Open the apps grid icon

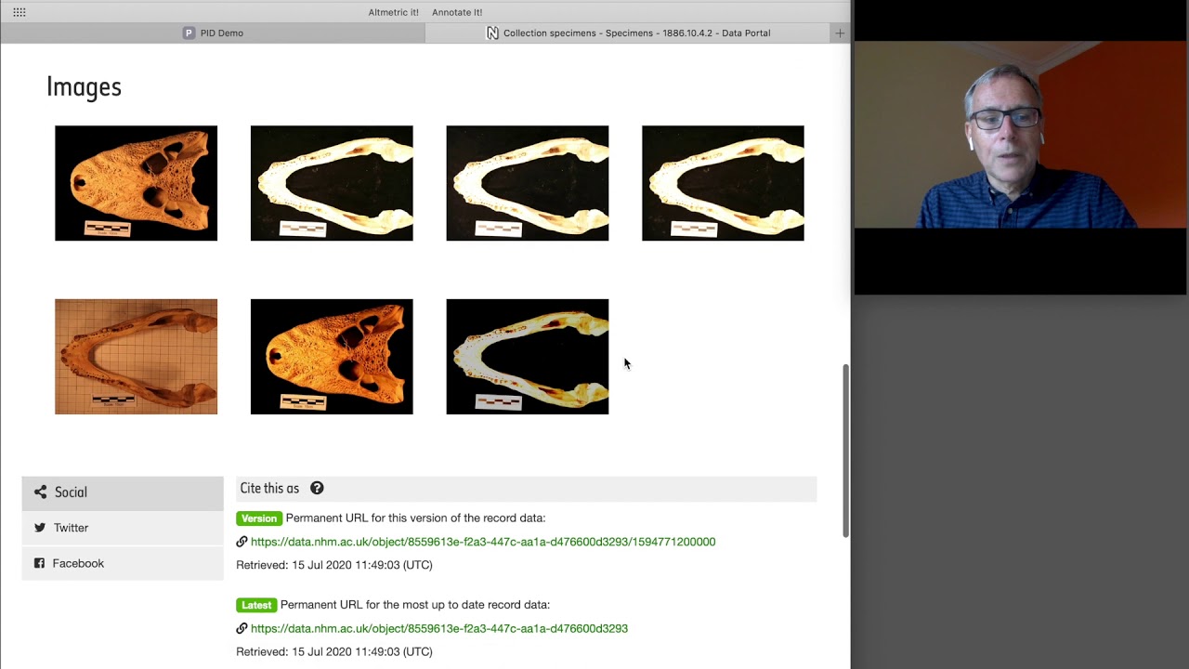tap(20, 12)
